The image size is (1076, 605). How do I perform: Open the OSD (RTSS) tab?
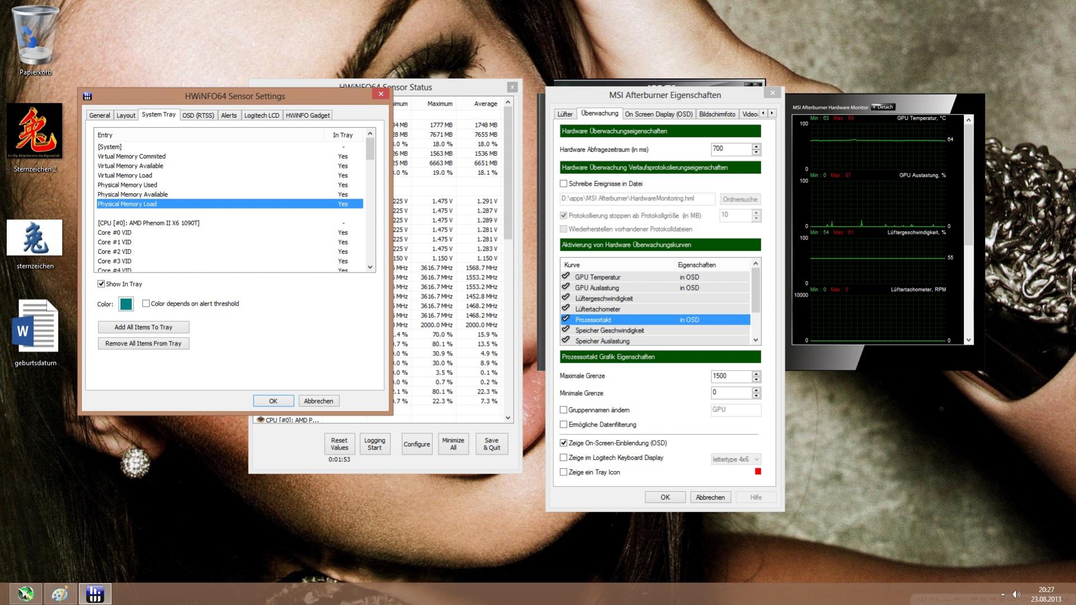click(198, 116)
